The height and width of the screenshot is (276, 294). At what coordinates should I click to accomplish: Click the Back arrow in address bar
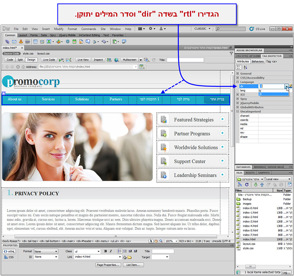[x=7, y=67]
